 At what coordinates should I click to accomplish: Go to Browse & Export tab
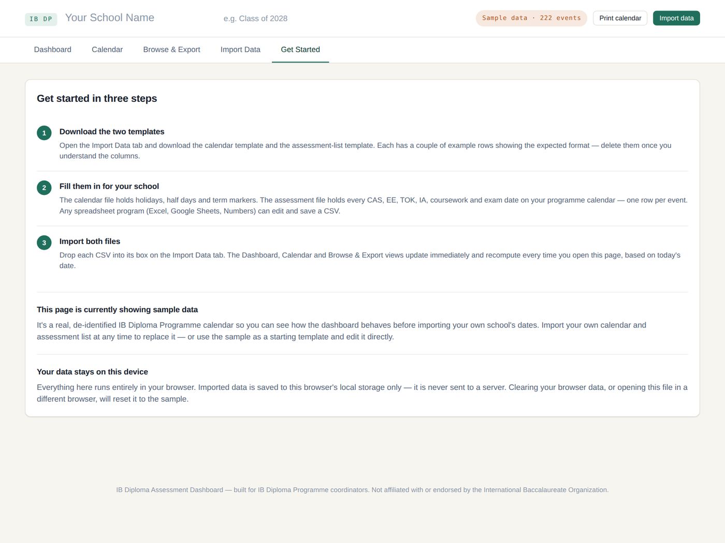point(171,50)
